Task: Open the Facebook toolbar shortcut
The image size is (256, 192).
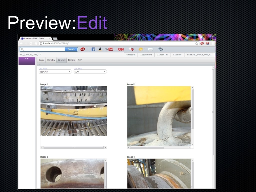Action: 93,49
